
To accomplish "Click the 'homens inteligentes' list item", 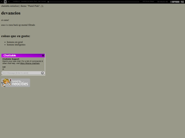I will click(x=16, y=45).
